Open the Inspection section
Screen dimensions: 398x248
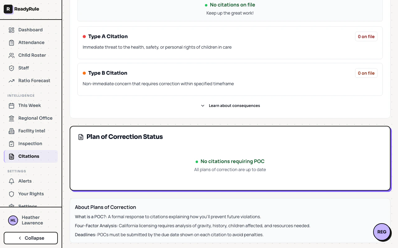30,144
